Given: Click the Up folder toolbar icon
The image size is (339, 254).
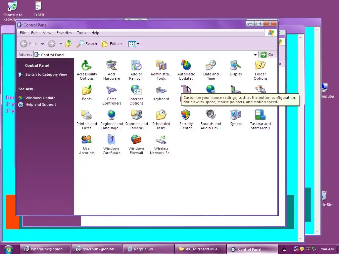Looking at the screenshot, I should click(69, 44).
